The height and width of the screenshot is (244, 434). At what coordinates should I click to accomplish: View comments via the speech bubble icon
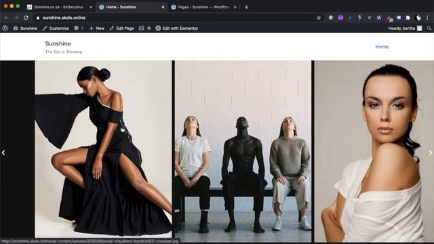pyautogui.click(x=79, y=28)
